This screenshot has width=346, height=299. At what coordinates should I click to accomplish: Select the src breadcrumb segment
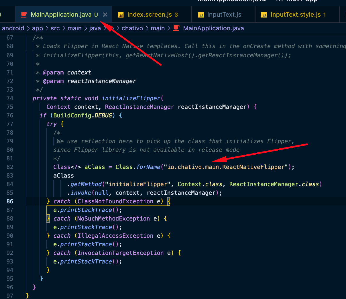tap(55, 28)
